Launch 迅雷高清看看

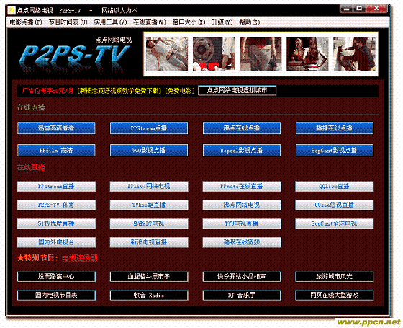(56, 128)
